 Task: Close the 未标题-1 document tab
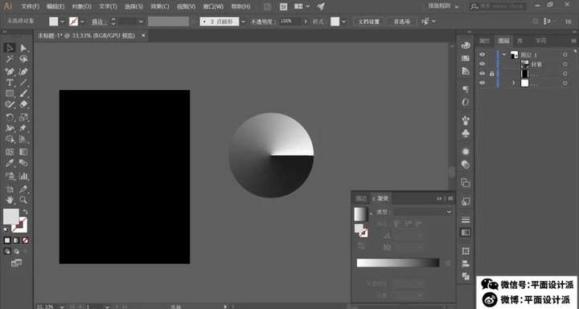[143, 35]
